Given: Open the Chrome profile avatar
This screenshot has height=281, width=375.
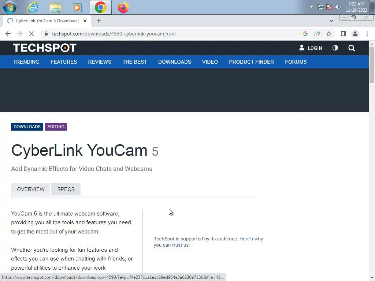Looking at the screenshot, I should (355, 34).
